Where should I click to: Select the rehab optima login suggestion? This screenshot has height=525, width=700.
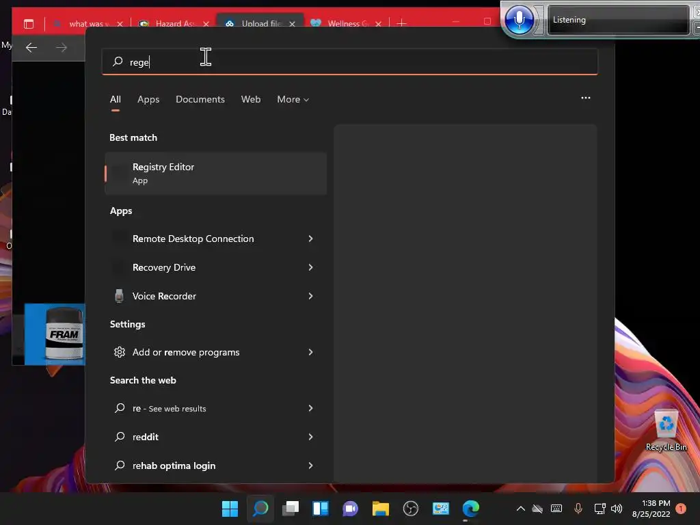pos(174,466)
